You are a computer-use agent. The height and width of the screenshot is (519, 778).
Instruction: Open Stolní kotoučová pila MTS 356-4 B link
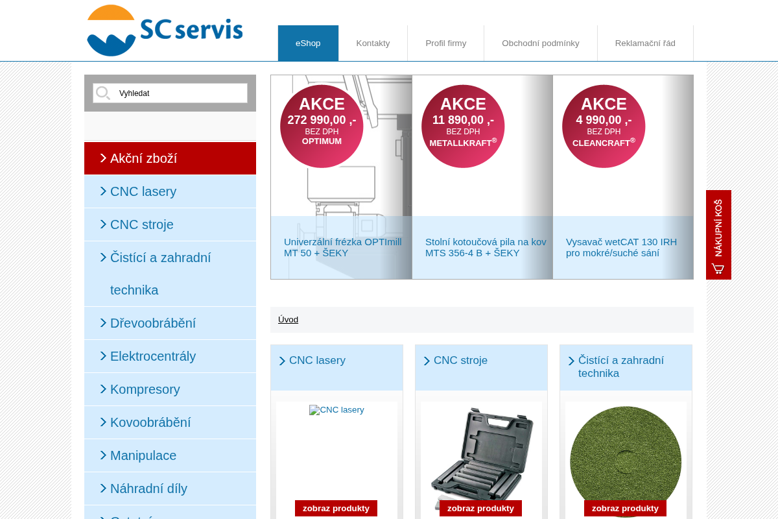point(486,247)
